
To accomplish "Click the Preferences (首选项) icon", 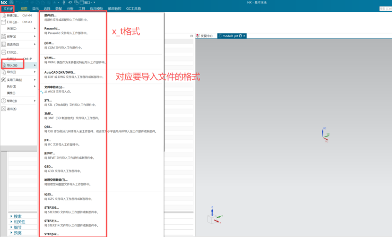I will pos(3,44).
